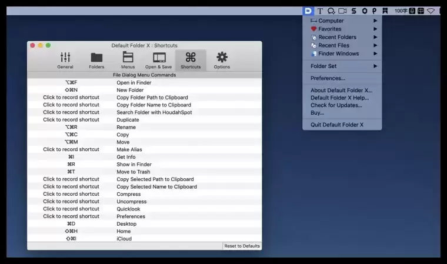Select the Home command text
Image resolution: width=447 pixels, height=264 pixels.
(x=124, y=231)
